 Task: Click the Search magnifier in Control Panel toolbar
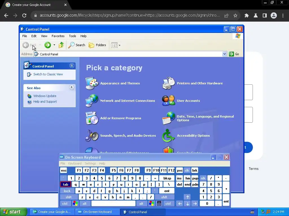tap(71, 45)
